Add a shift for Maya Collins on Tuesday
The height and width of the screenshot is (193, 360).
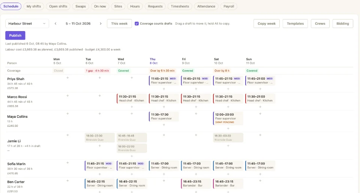pos(100,114)
